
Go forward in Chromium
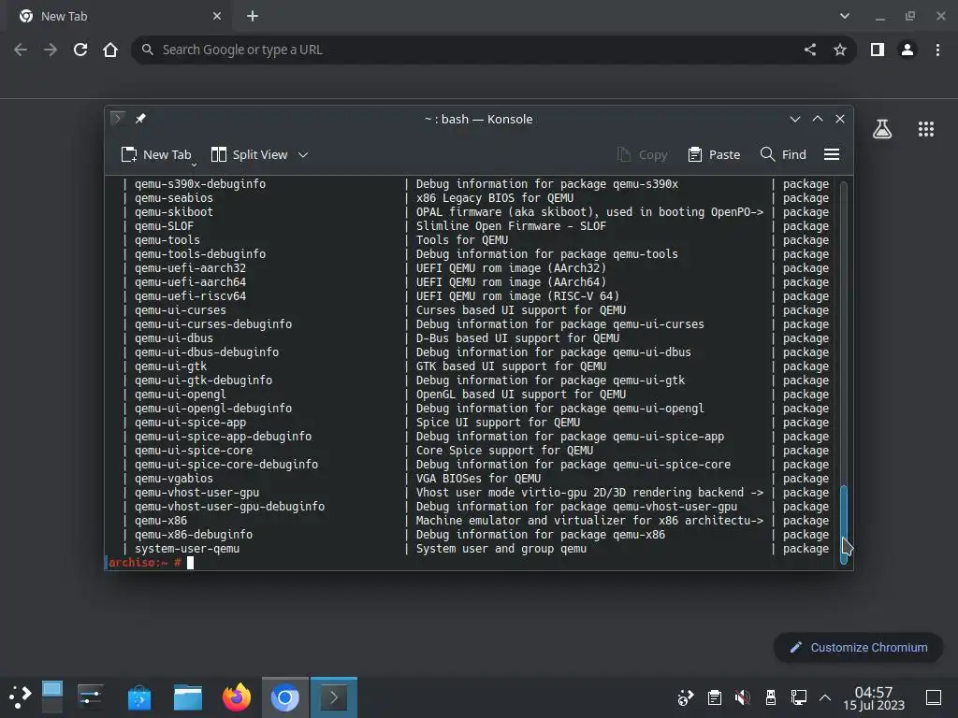51,50
